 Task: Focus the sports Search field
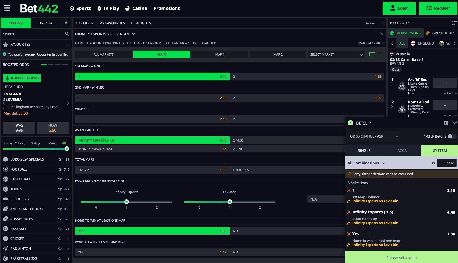point(33,34)
